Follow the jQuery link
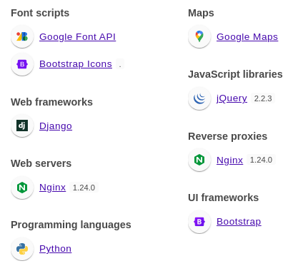 click(x=232, y=98)
